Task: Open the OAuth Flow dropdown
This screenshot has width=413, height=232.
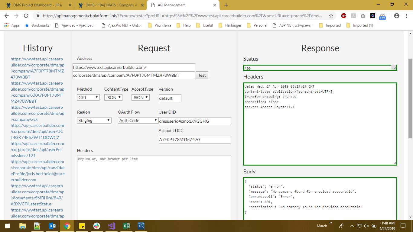Action: (x=138, y=121)
